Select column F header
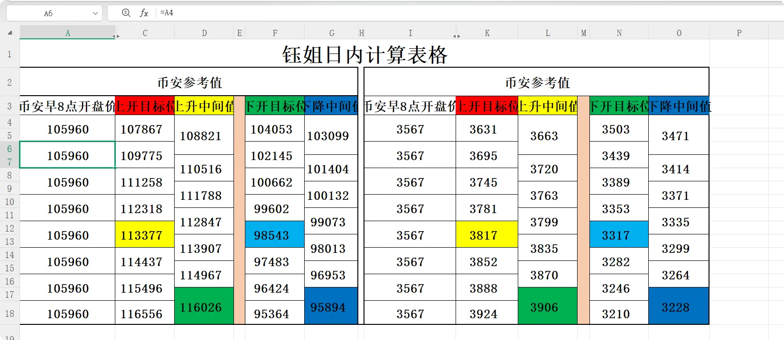Viewport: 784px width, 340px height. (x=275, y=33)
